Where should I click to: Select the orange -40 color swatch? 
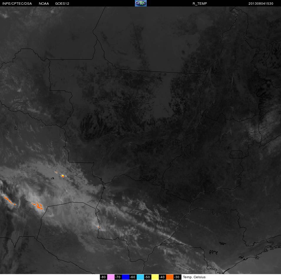170,277
